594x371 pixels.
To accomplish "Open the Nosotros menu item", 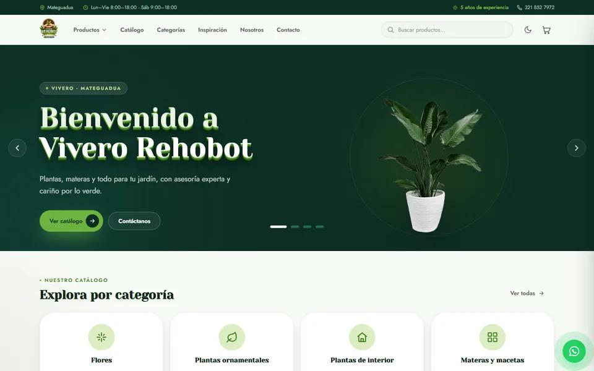I will (252, 30).
